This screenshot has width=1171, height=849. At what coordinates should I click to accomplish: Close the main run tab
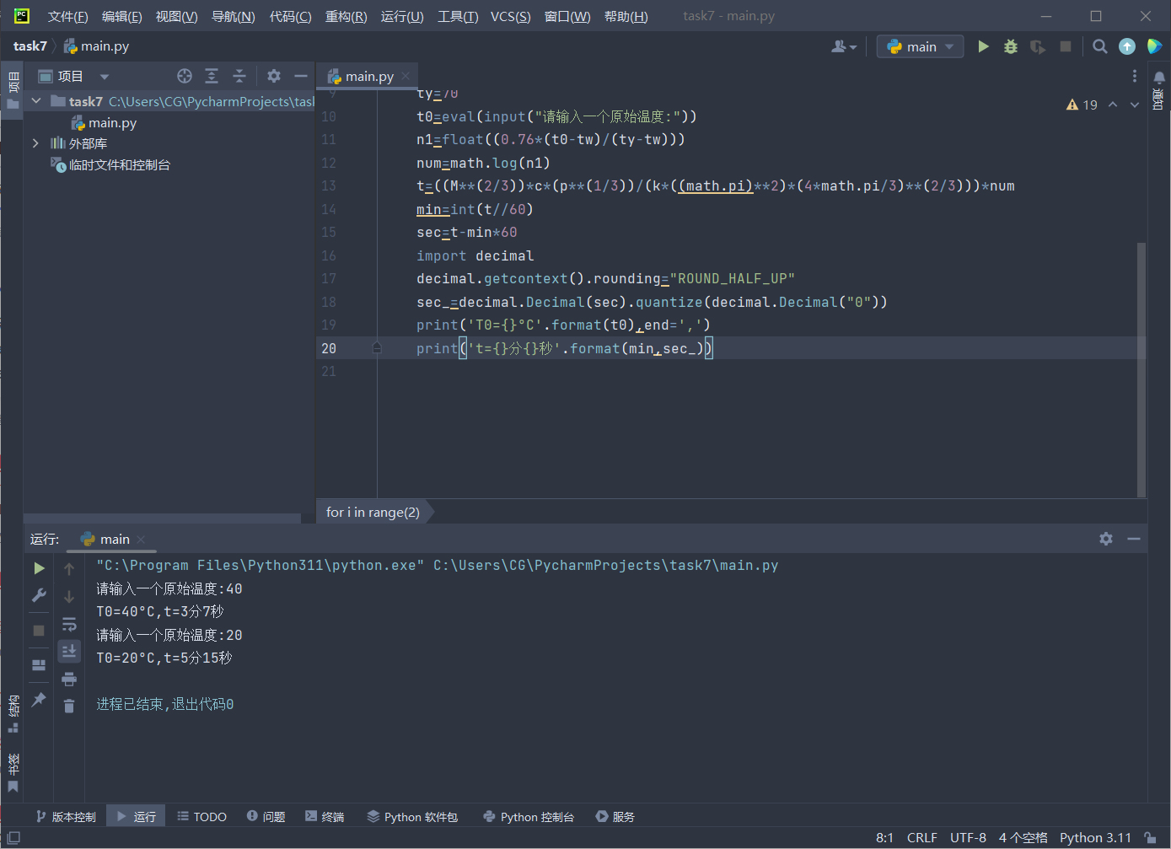(141, 540)
